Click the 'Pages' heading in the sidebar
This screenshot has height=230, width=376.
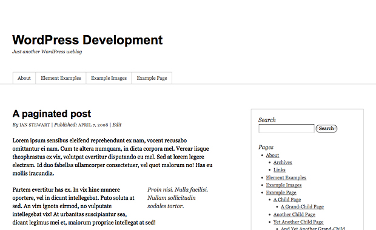point(266,147)
